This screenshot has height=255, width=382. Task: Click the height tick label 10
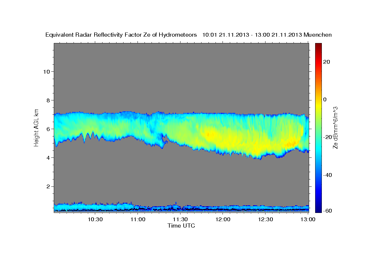tap(46, 71)
